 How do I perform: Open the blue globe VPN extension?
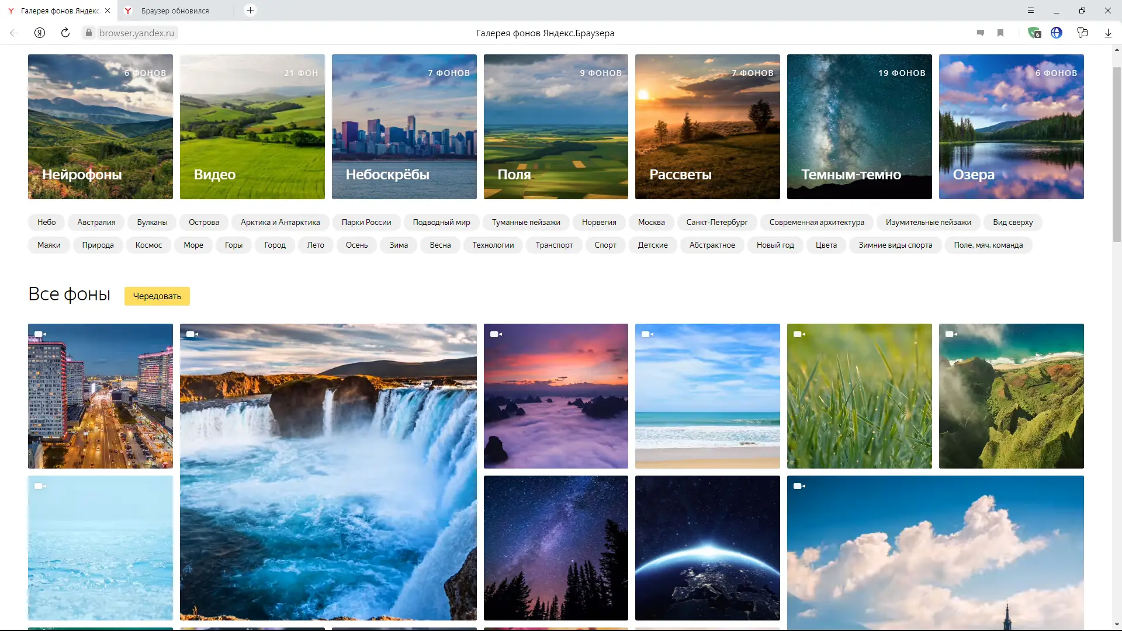(1057, 33)
